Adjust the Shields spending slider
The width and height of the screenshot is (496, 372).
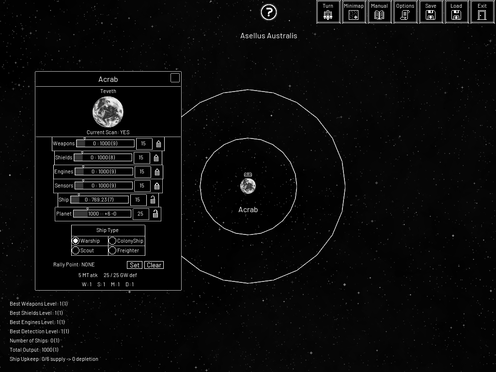pyautogui.click(x=103, y=158)
